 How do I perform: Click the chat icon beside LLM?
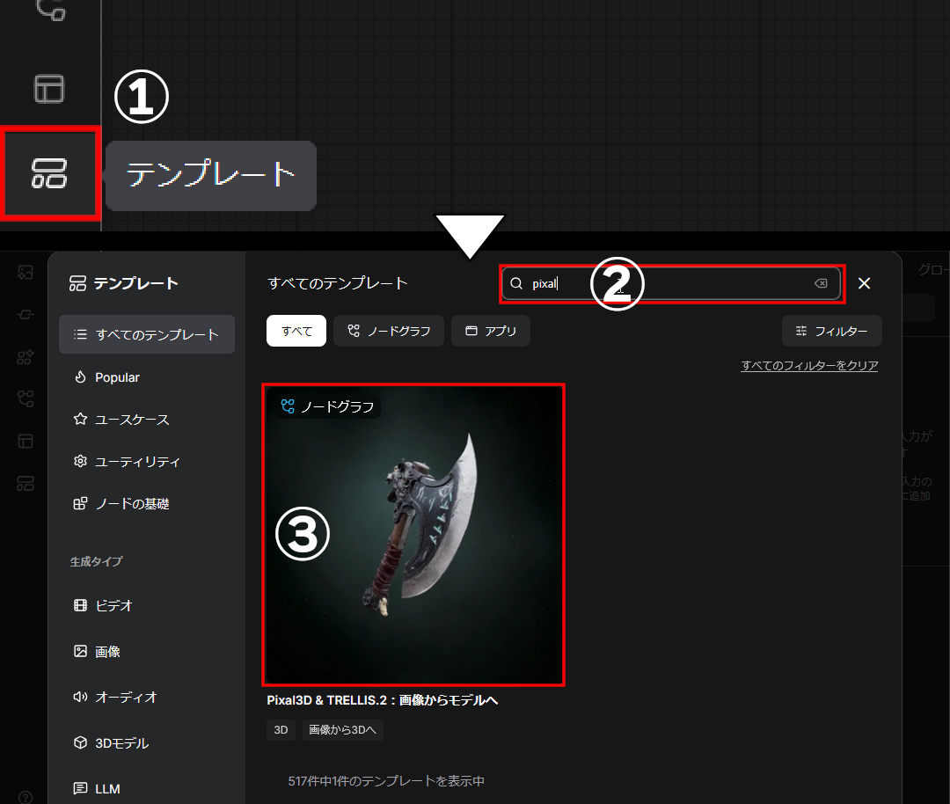click(80, 788)
